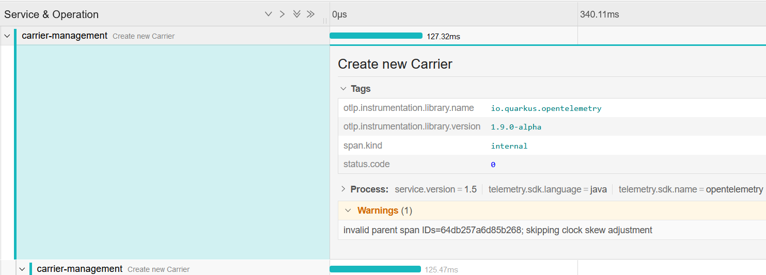Click the 1.9.0-alpha version value
This screenshot has width=766, height=275.
click(516, 127)
